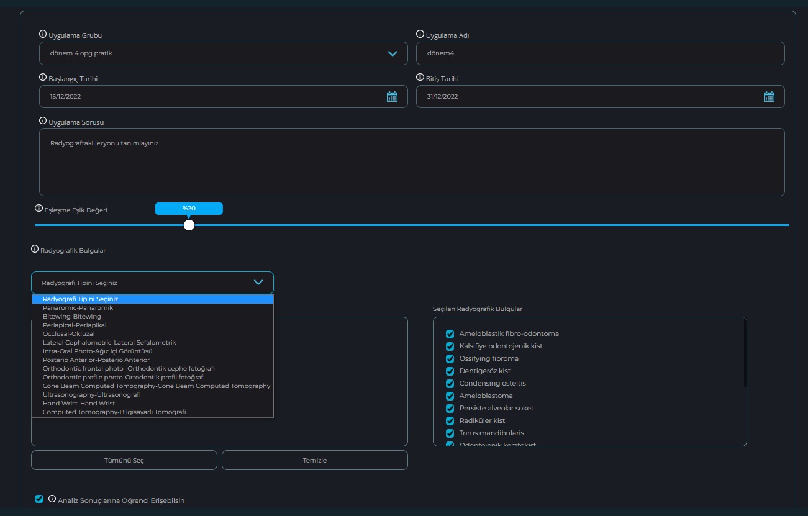Image resolution: width=808 pixels, height=516 pixels.
Task: Uncheck Ameloblastik fibro-odontoma finding
Action: point(450,334)
